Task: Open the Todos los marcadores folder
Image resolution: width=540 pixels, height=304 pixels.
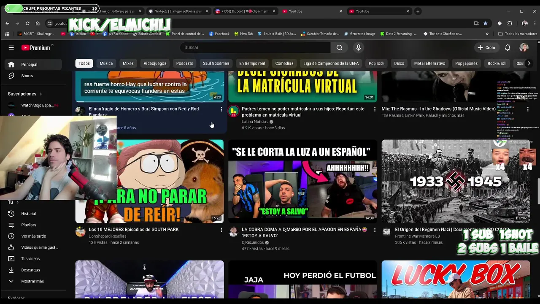Action: (517, 34)
